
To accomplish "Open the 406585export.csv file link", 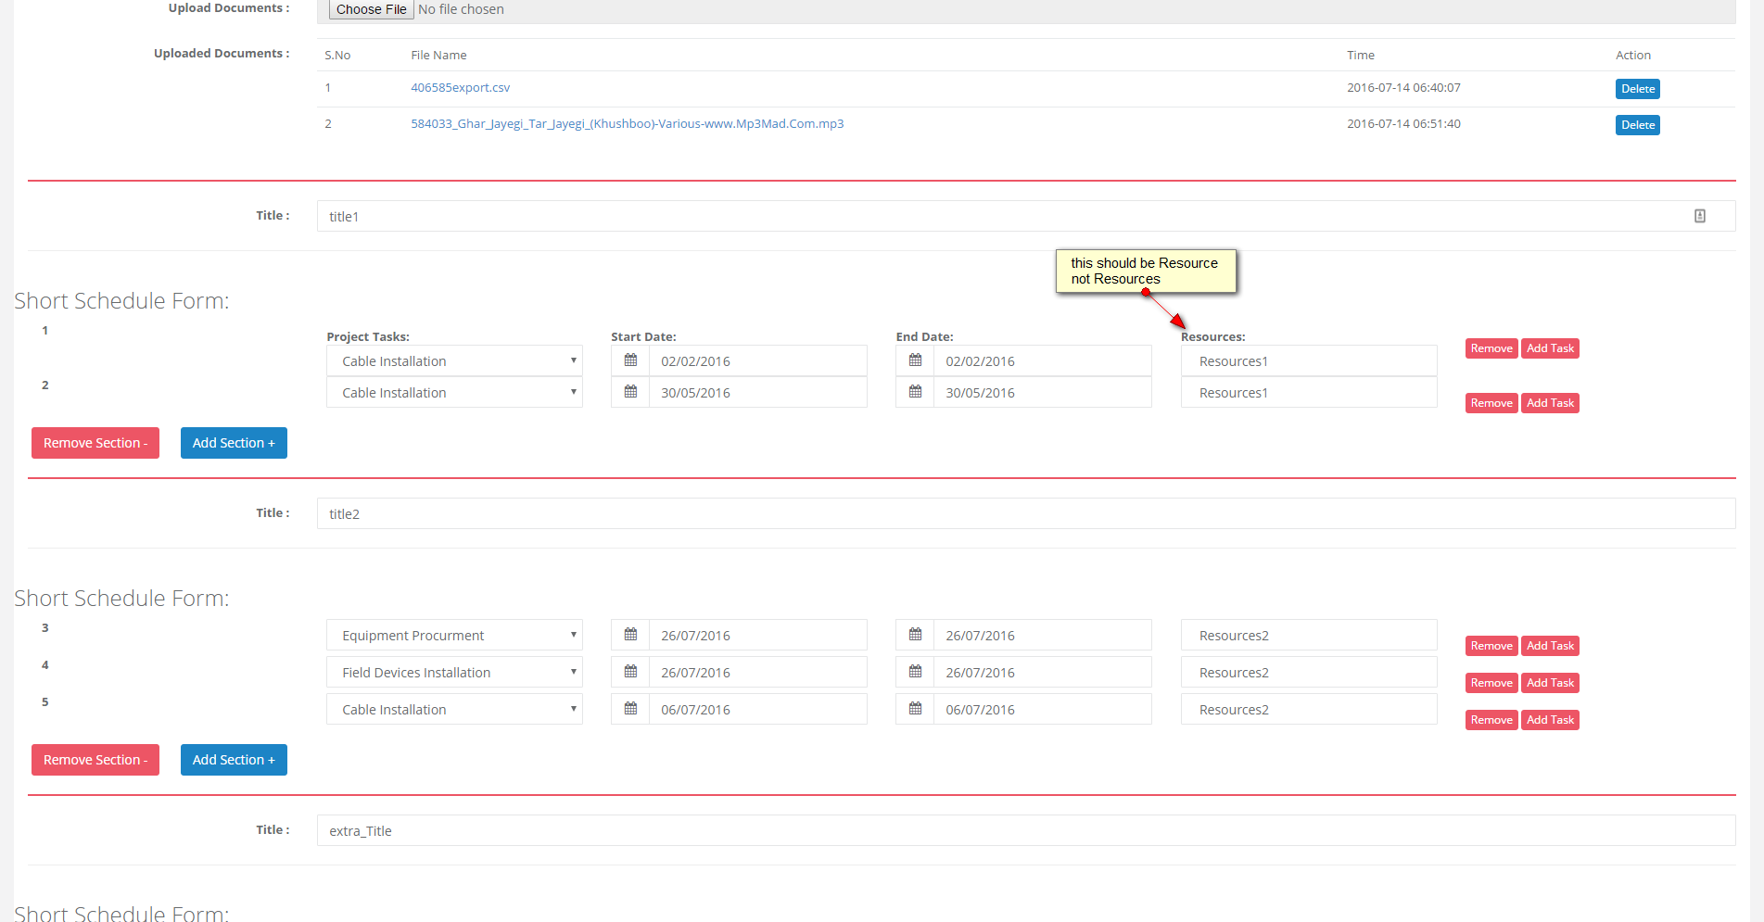I will [460, 87].
